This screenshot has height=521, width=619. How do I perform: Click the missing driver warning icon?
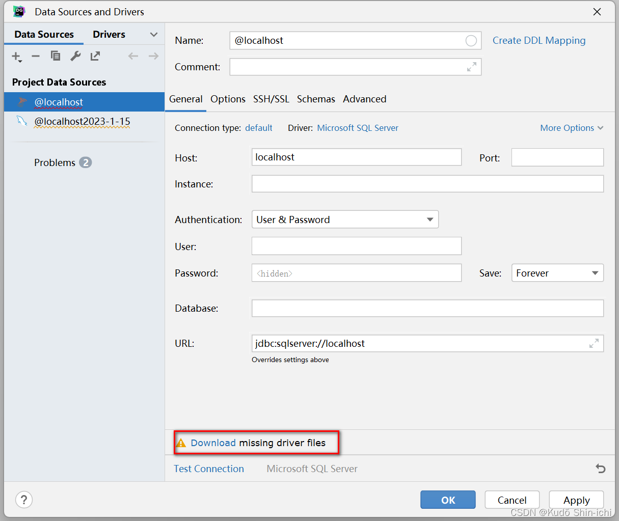[181, 443]
